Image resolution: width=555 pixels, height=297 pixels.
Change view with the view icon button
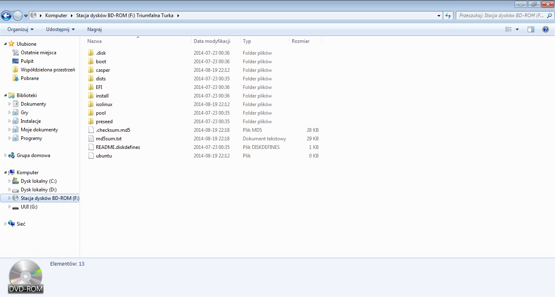[508, 29]
